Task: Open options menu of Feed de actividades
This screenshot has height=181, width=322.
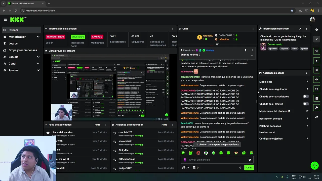Action: (x=106, y=125)
